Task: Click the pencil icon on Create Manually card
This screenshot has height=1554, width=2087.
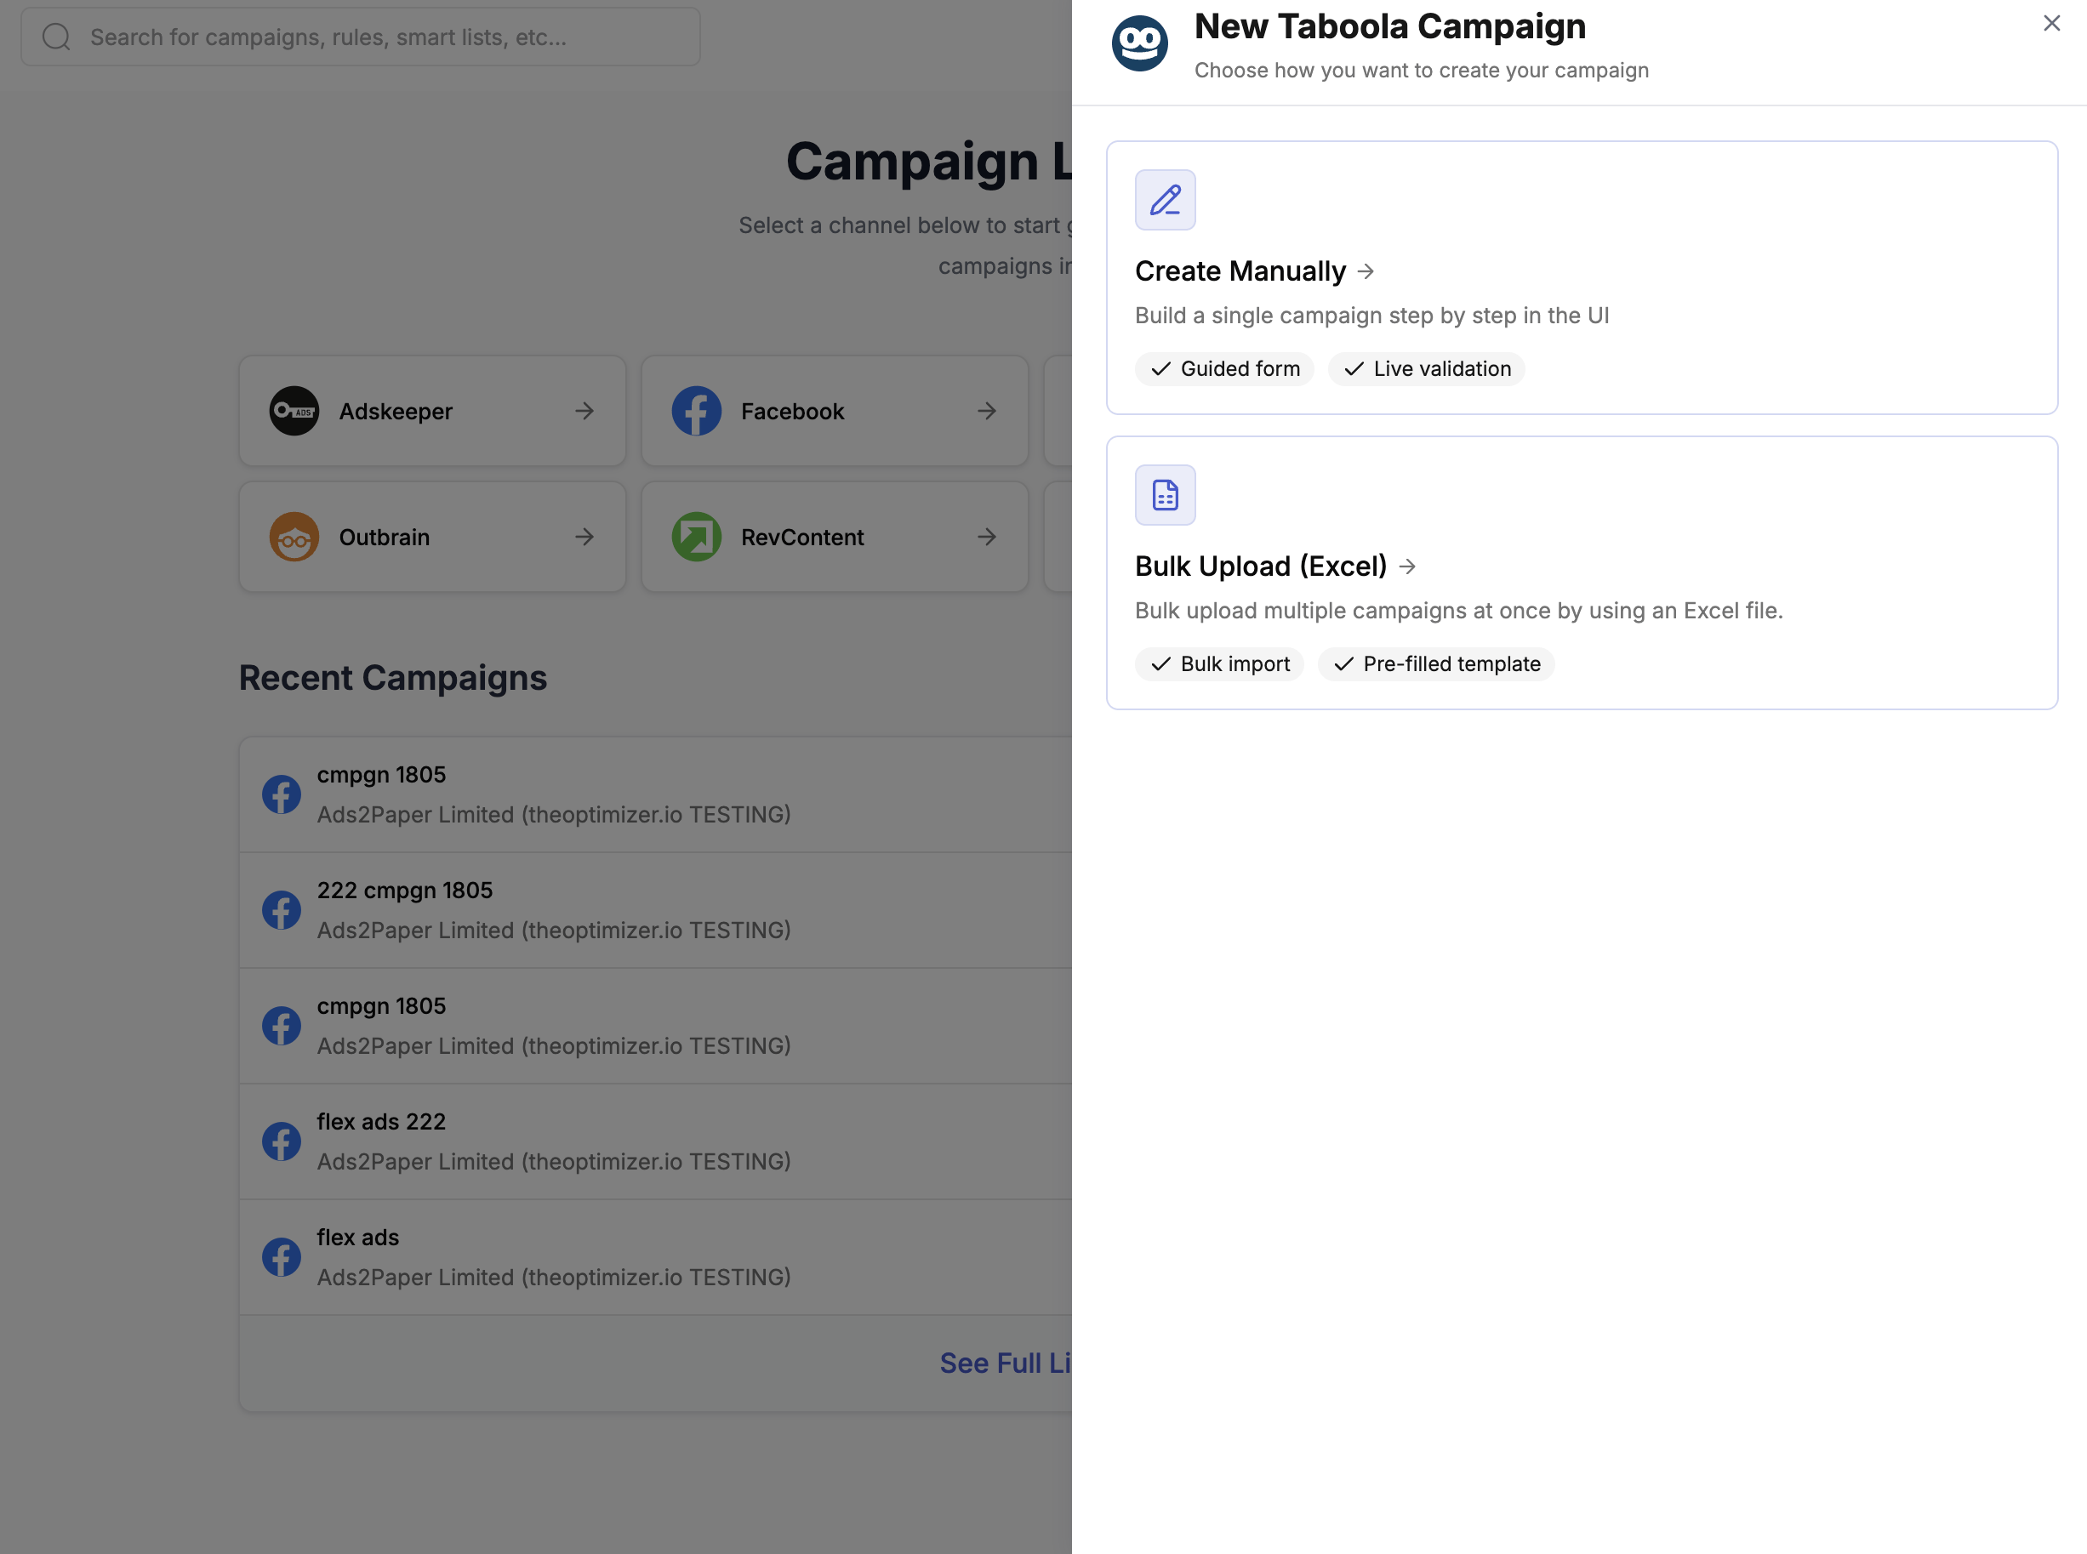Action: [1165, 201]
